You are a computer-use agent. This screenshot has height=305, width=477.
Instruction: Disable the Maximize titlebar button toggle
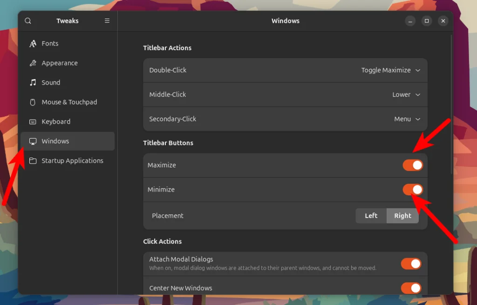point(412,165)
